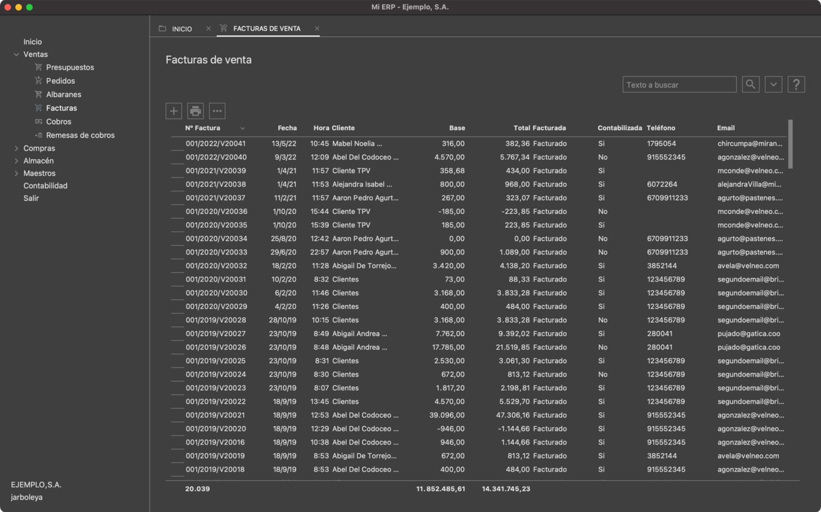Viewport: 821px width, 512px height.
Task: Open Cobros in the sidebar
Action: 58,121
